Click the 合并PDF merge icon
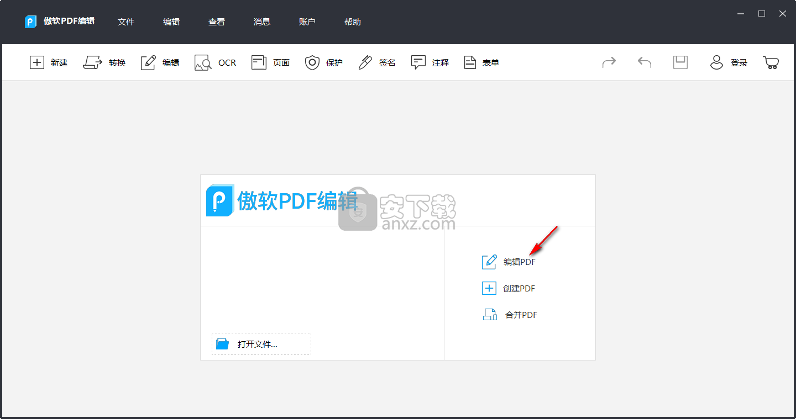 490,315
